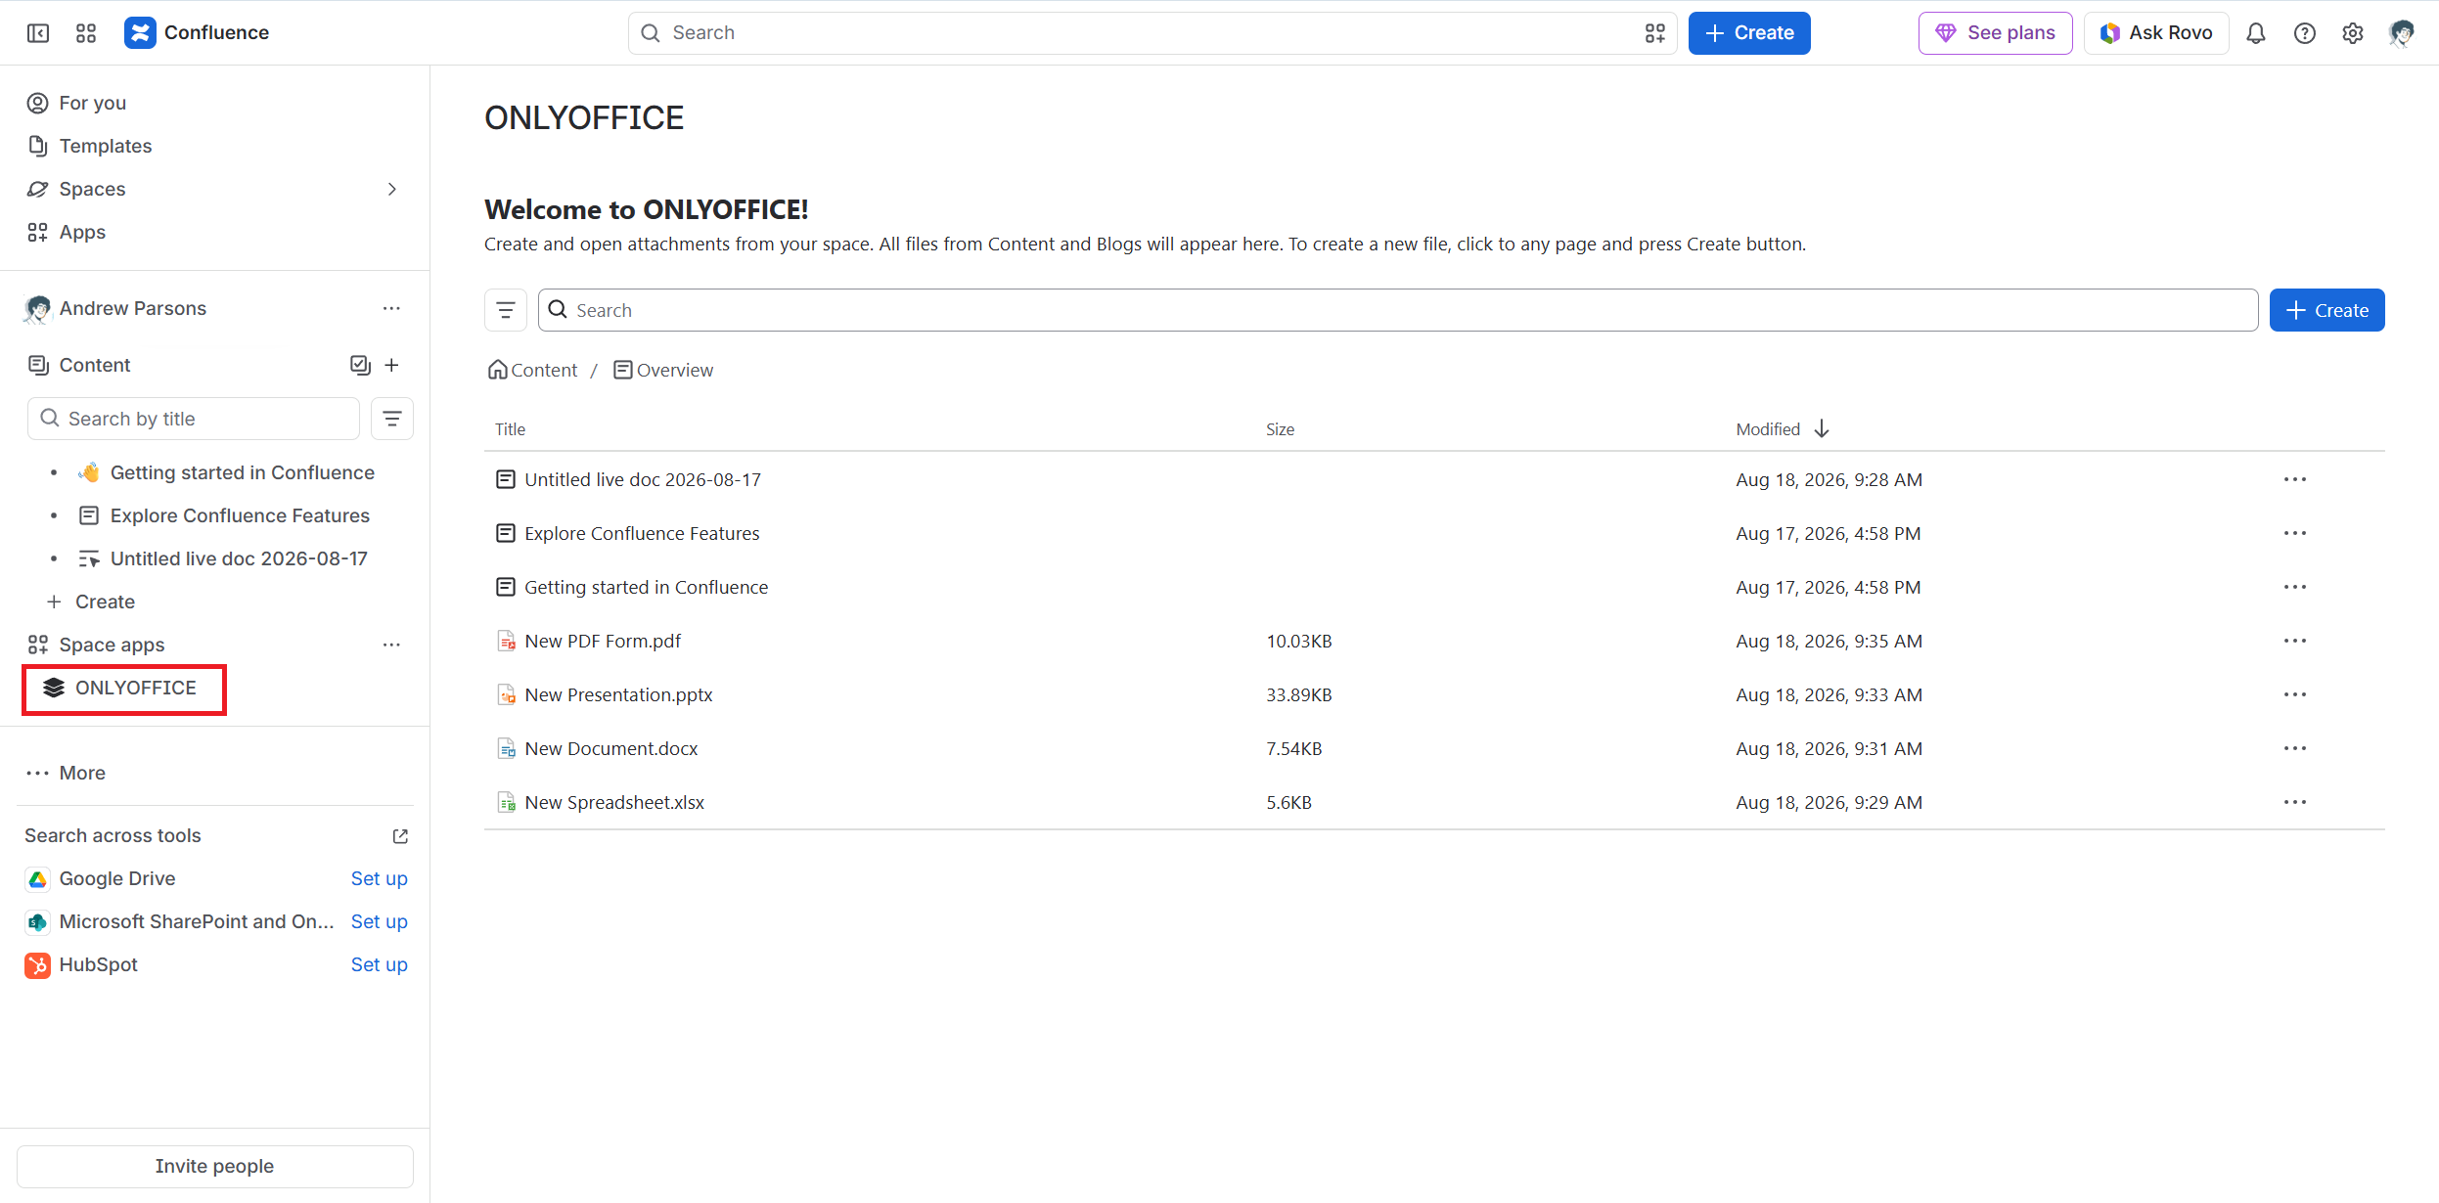Open Space apps section
Screen dimensions: 2439x1203
111,645
